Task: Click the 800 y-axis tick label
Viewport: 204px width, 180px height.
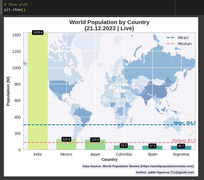Action: pyautogui.click(x=17, y=84)
